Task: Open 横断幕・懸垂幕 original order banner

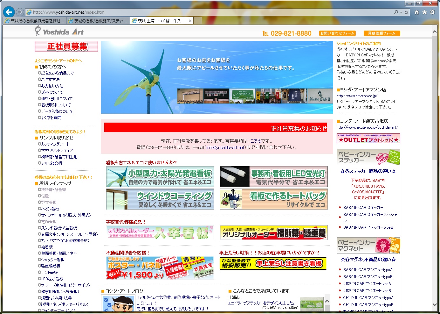Action: pos(274,232)
